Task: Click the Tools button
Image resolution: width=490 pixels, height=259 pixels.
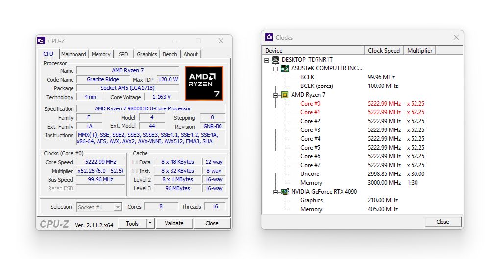Action: 132,223
